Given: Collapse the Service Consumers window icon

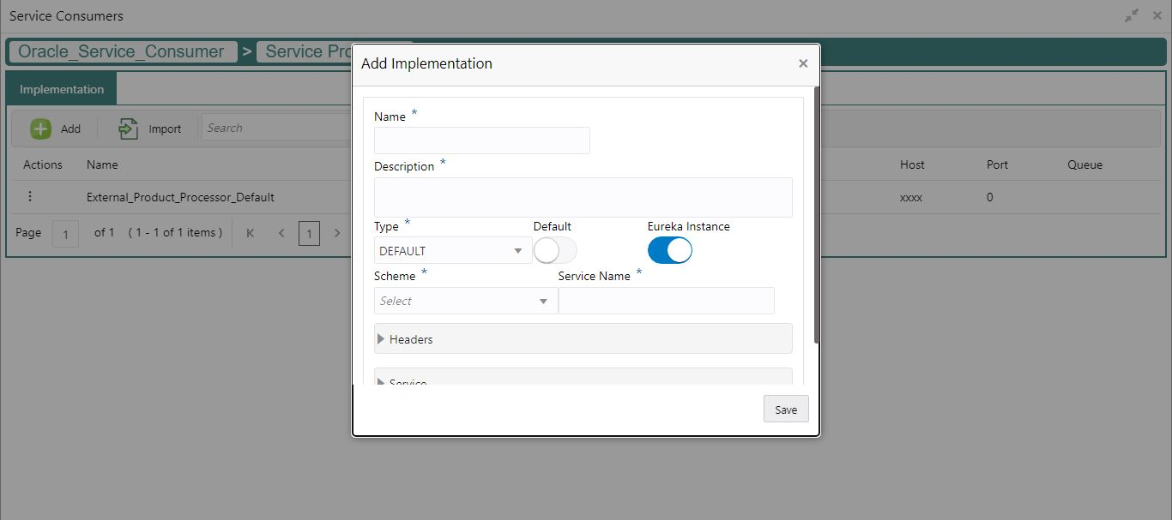Looking at the screenshot, I should click(1132, 16).
